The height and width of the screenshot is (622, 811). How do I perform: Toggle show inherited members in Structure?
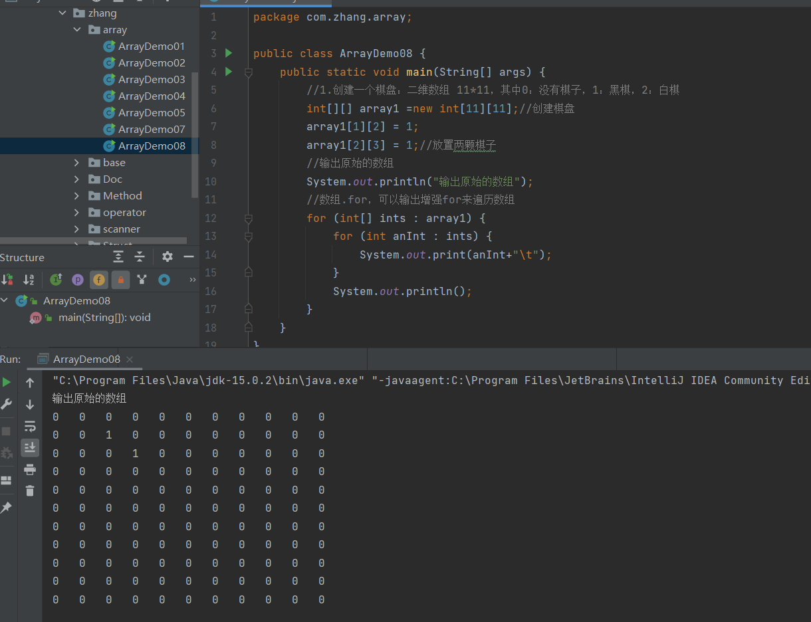57,280
